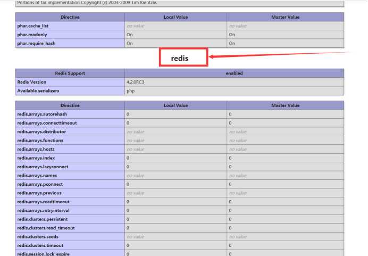Click Master Value header of phar table
The width and height of the screenshot is (368, 256).
pos(286,17)
